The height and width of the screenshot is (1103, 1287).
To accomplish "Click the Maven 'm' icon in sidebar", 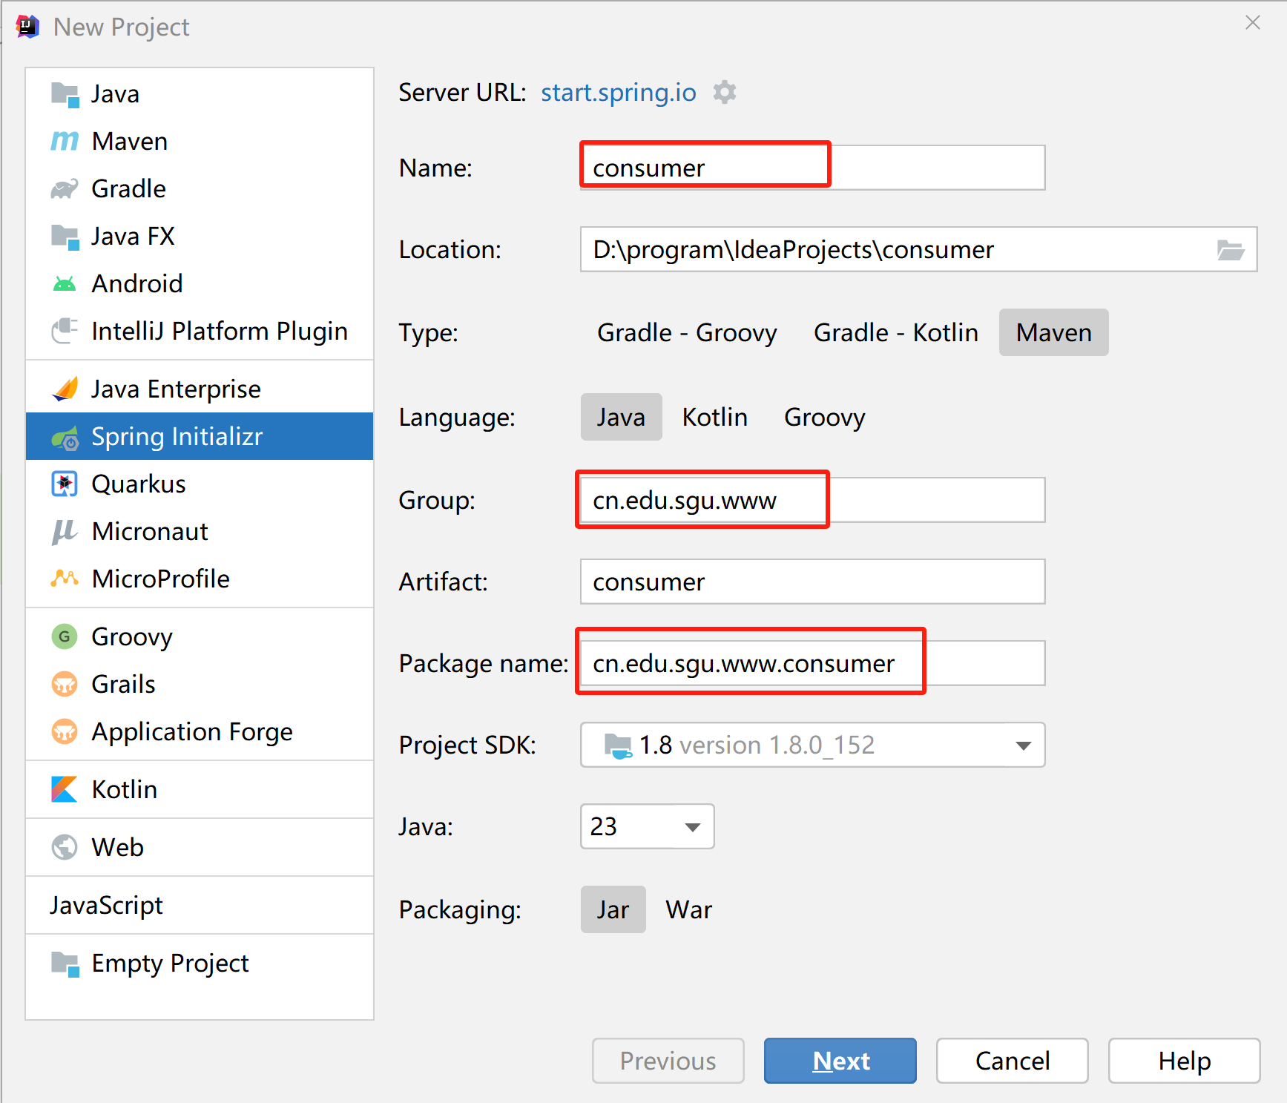I will (65, 141).
